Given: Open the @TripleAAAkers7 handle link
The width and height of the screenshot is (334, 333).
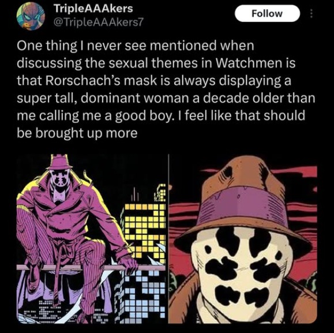Looking at the screenshot, I should (99, 22).
